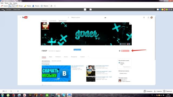This screenshot has width=173, height=97.
Task: Choose the Arial font
Action: (3, 10)
